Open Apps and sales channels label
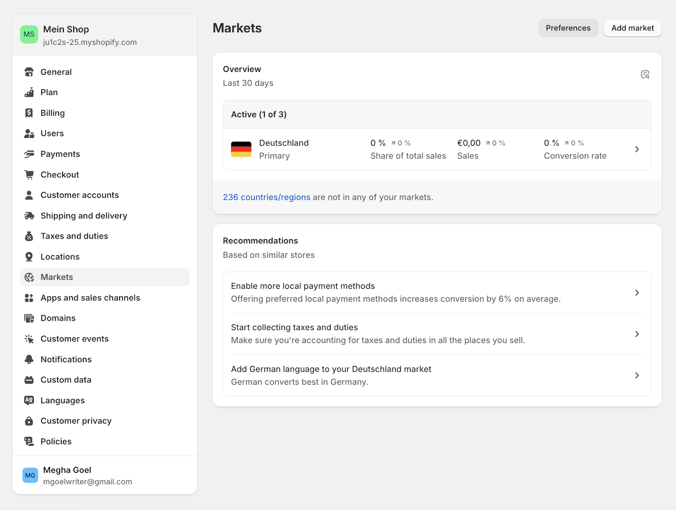This screenshot has width=676, height=510. [x=90, y=298]
